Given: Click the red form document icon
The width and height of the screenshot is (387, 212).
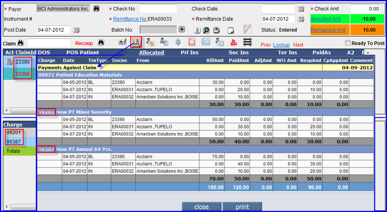Looking at the screenshot, I should pos(192,42).
